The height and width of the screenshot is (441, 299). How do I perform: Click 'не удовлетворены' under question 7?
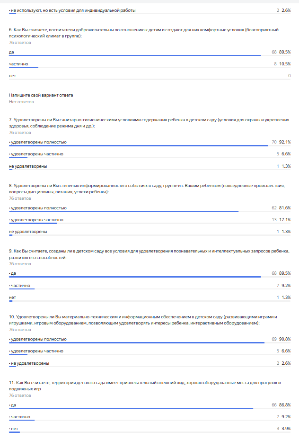(28, 166)
